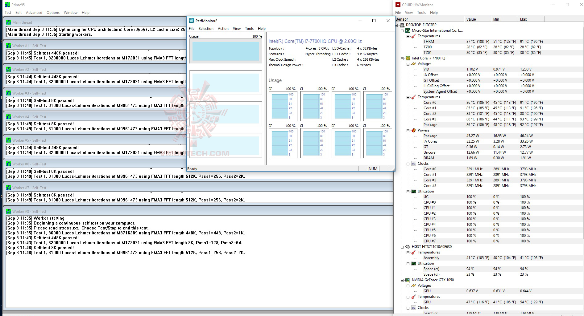Select the DESKTOP-ELTG7BP computer icon
This screenshot has height=316, width=584.
(402, 25)
